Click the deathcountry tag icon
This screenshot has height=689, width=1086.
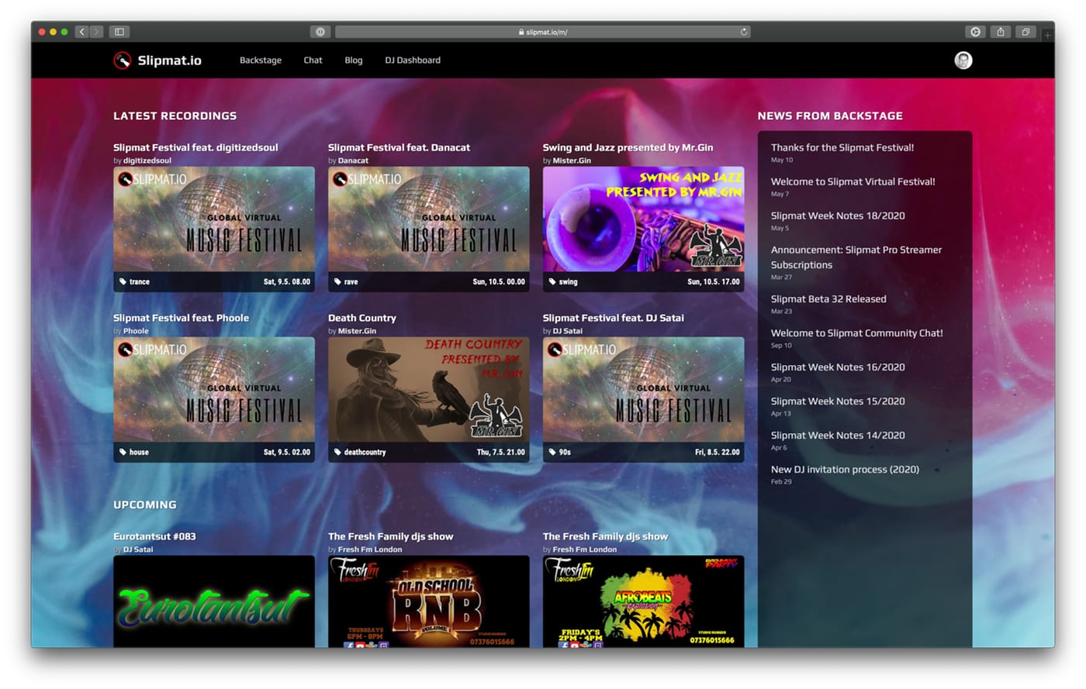coord(337,452)
